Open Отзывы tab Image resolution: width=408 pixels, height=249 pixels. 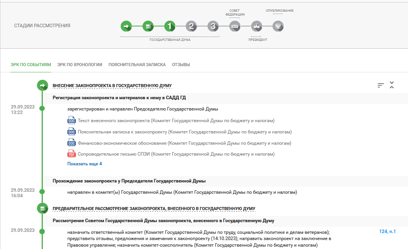(181, 65)
